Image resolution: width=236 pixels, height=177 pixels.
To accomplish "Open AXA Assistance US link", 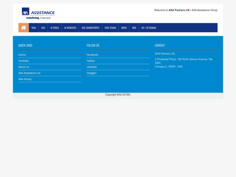I will 29,73.
